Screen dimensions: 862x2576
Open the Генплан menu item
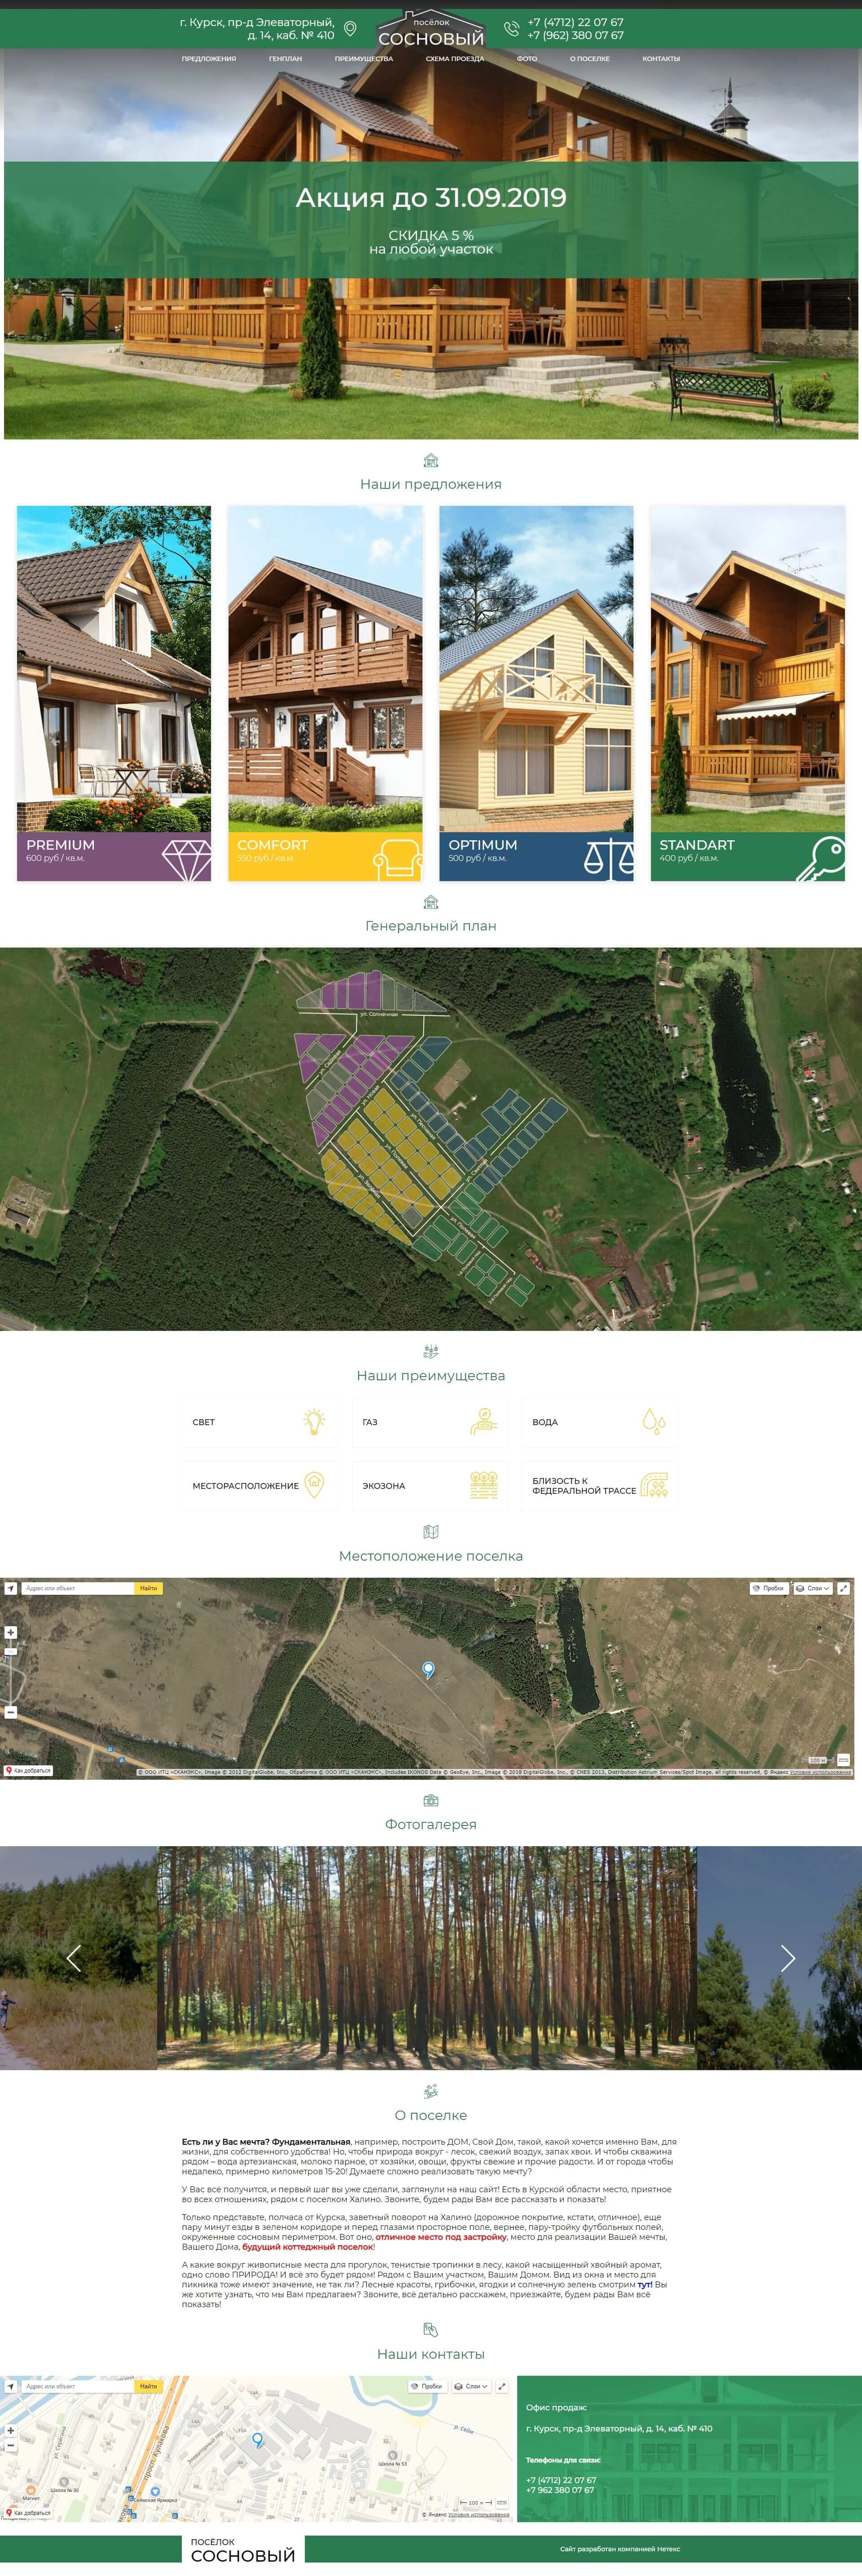[285, 59]
